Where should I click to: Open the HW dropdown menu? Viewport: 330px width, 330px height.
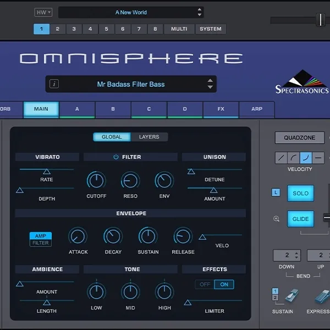click(x=43, y=12)
